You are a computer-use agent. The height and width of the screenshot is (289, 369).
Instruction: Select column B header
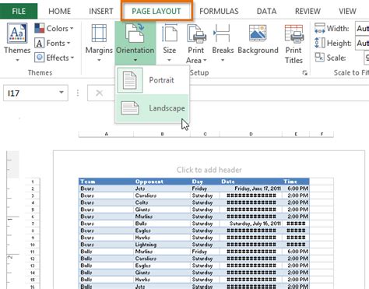(162, 134)
